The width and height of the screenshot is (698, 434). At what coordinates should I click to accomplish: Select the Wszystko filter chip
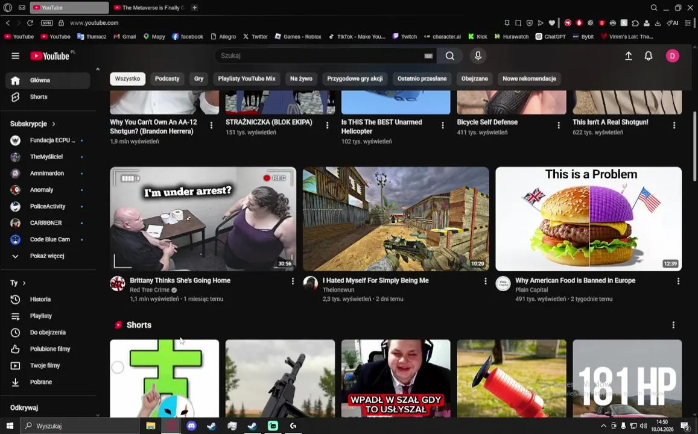(127, 79)
